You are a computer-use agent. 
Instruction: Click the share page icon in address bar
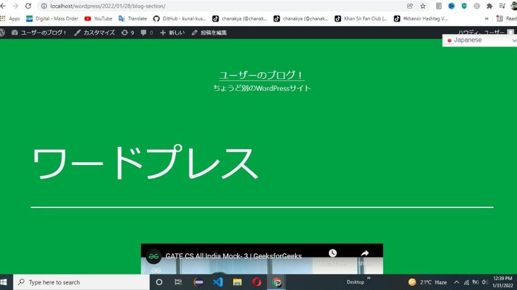[410, 6]
